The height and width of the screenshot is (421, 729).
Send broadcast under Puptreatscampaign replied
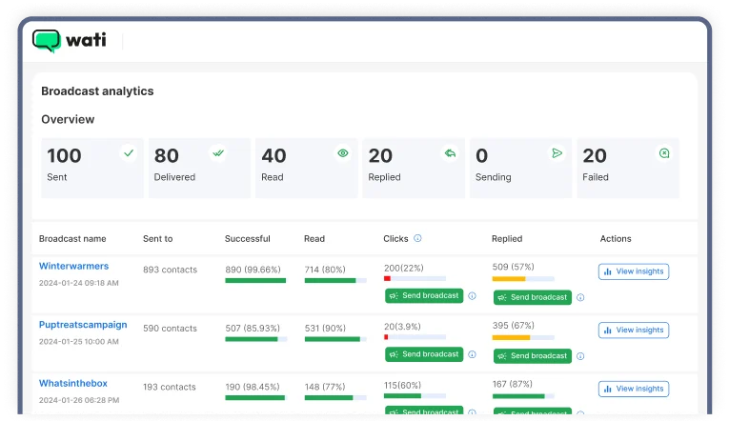(532, 355)
